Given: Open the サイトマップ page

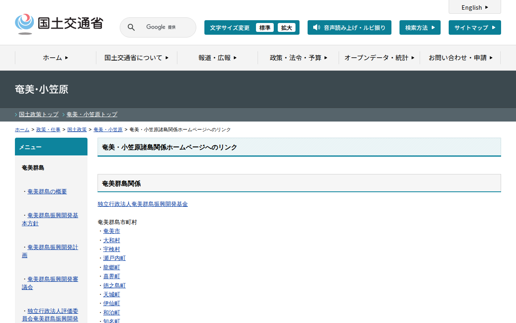Looking at the screenshot, I should click(474, 27).
